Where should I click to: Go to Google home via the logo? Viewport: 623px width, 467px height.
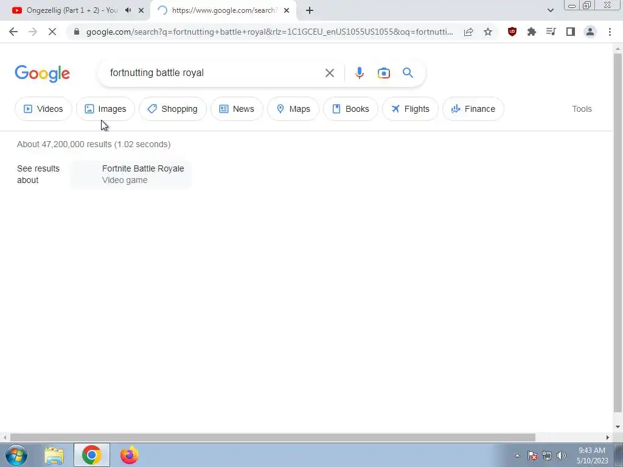(x=42, y=74)
